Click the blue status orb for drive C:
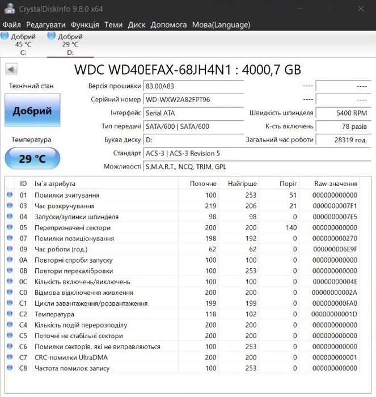 (5, 36)
